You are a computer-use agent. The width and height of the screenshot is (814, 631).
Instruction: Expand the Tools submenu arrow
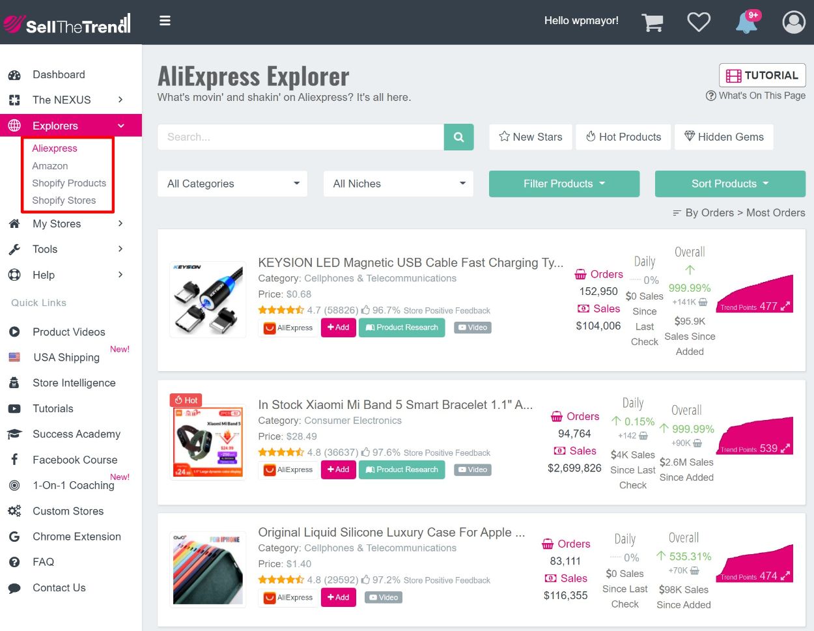[120, 249]
